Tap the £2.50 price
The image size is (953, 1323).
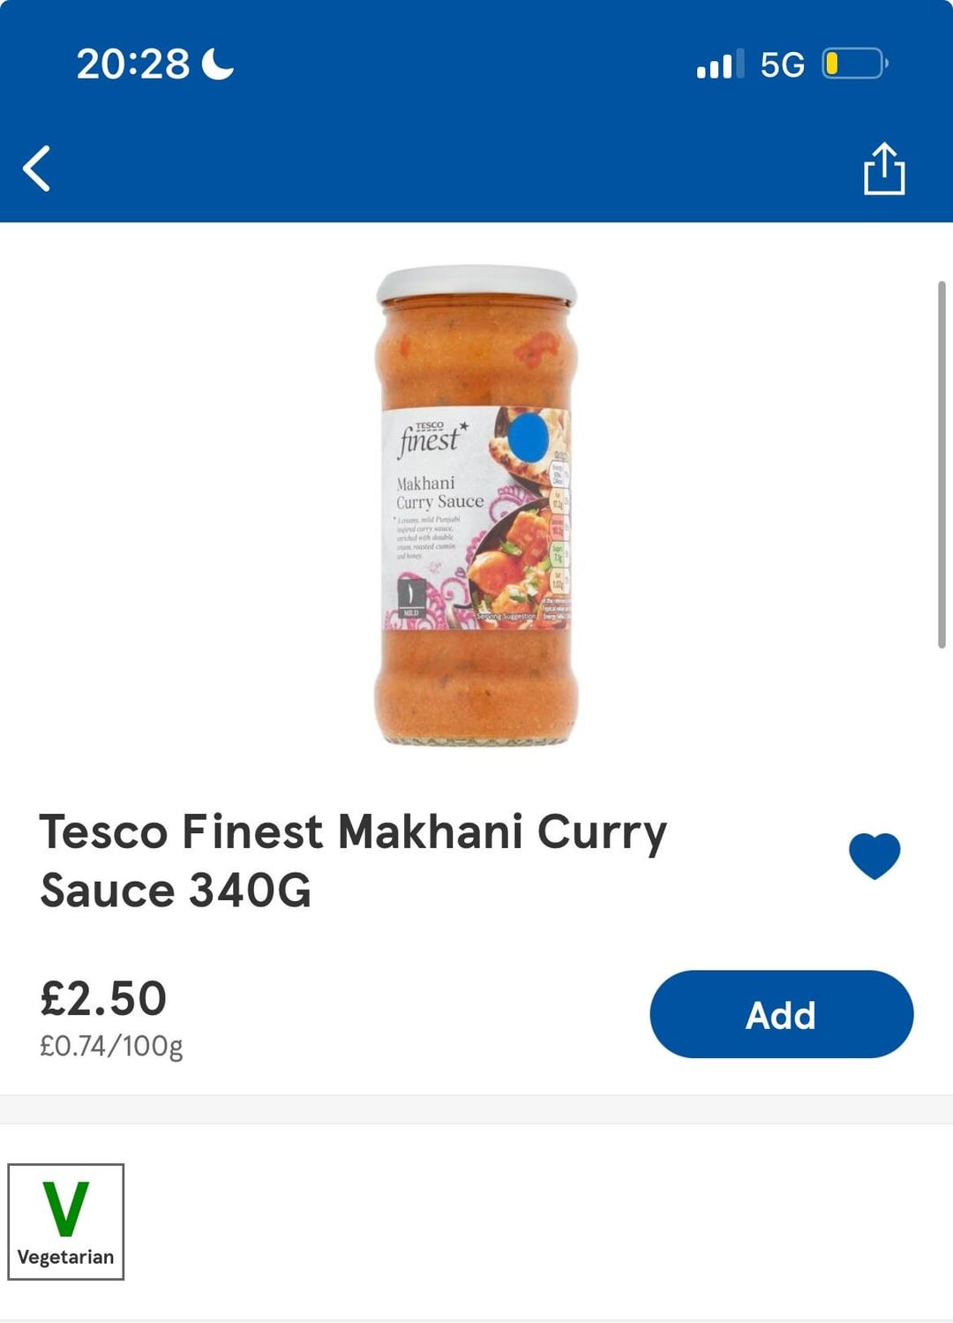coord(103,998)
